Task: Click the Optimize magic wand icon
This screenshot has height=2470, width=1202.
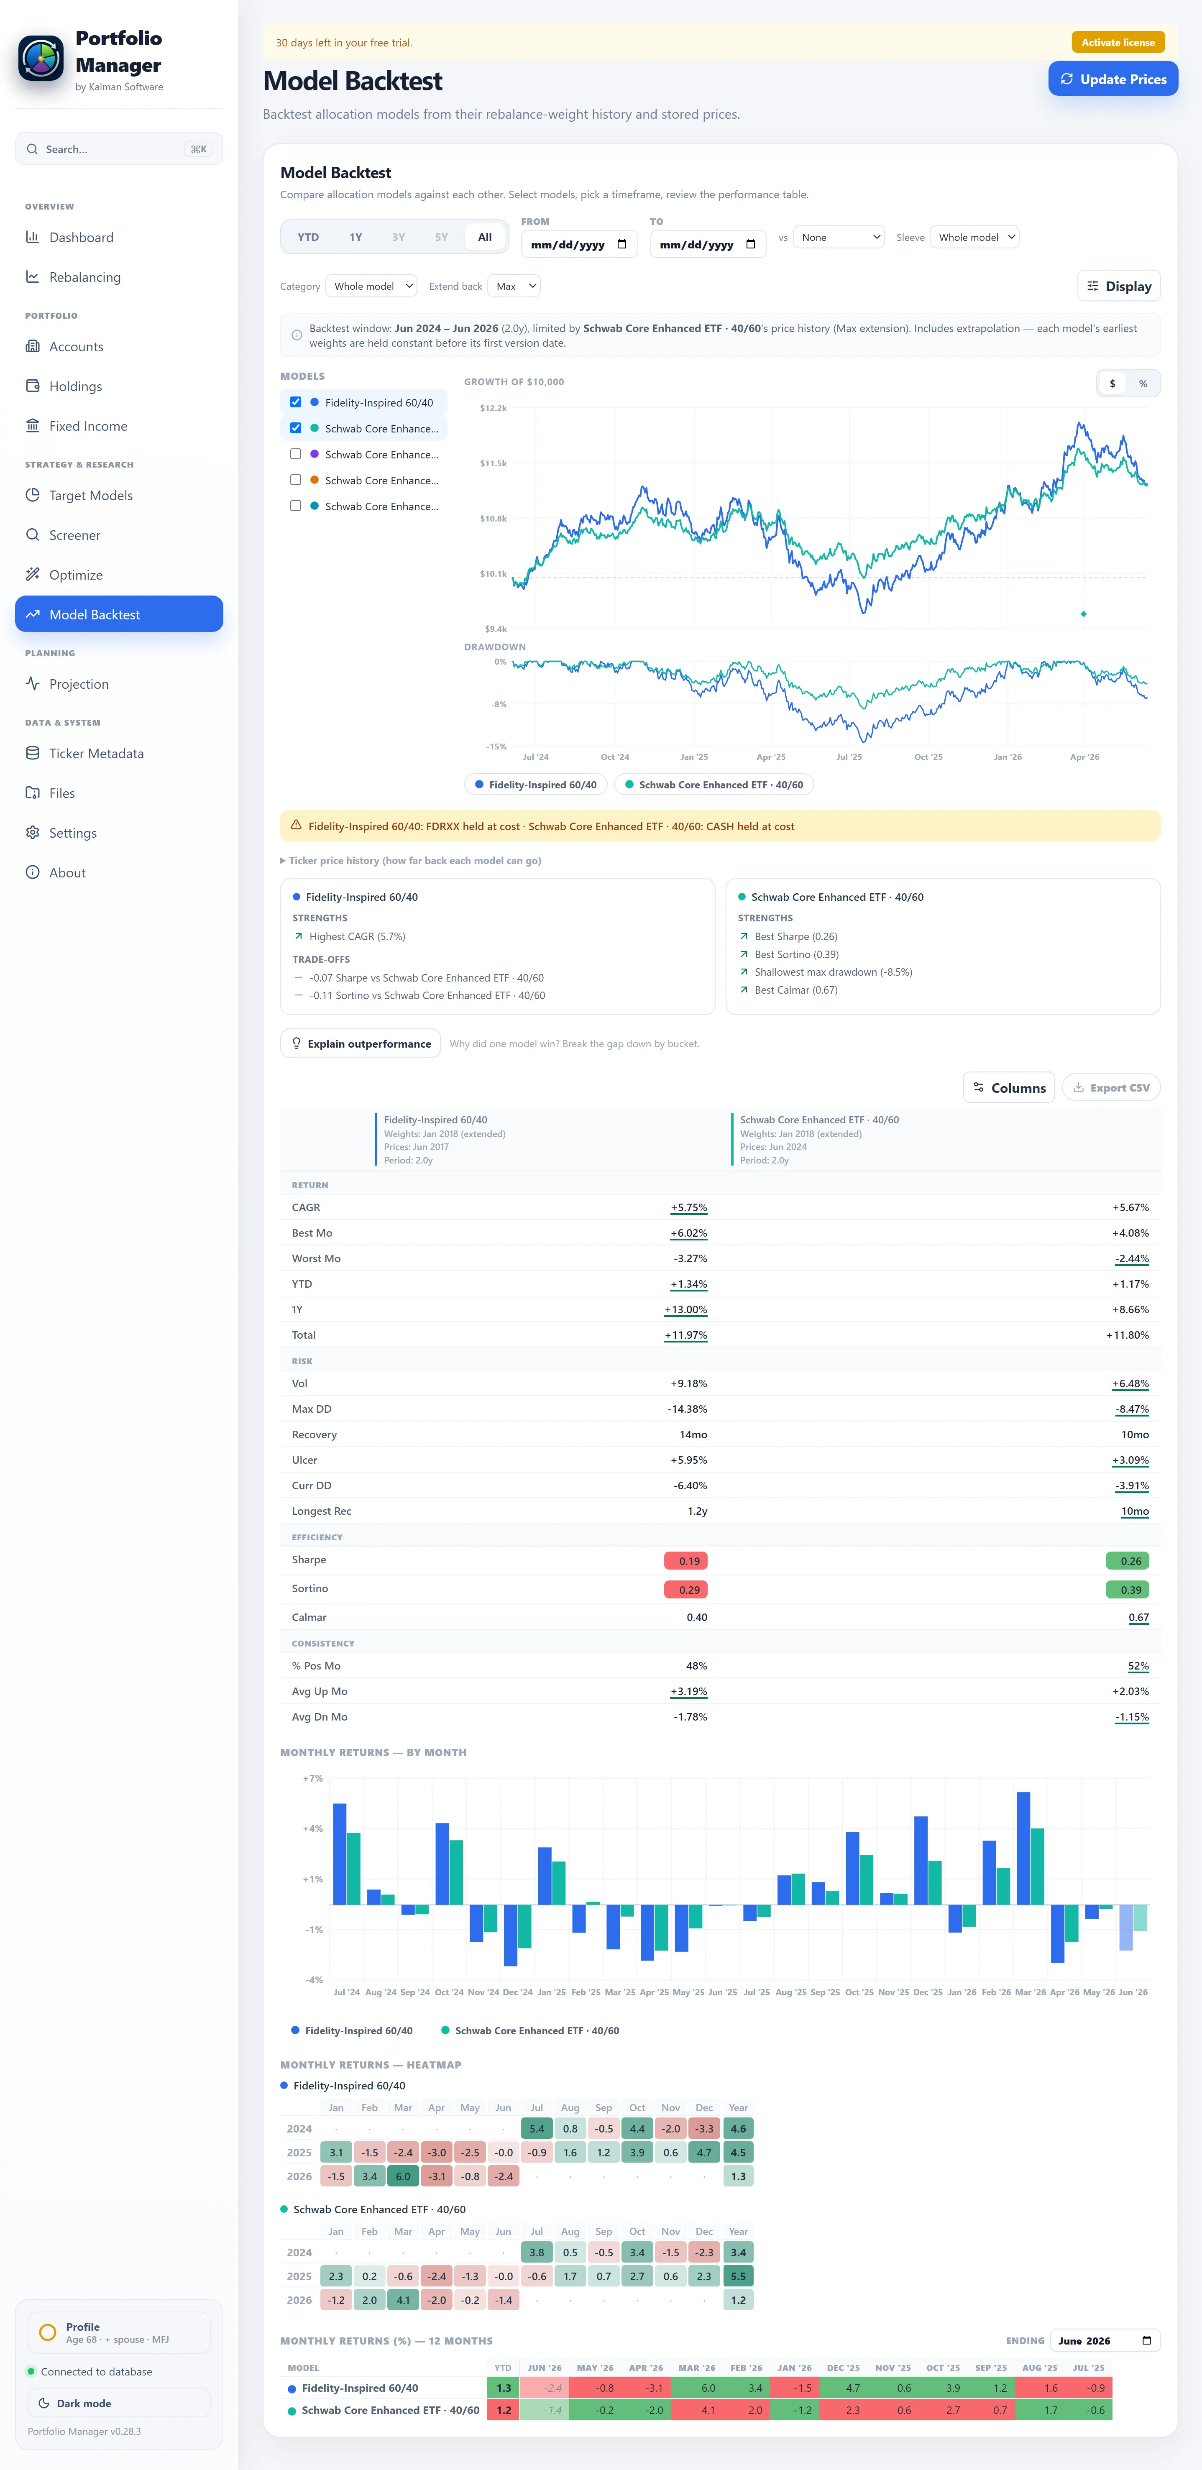Action: click(33, 574)
